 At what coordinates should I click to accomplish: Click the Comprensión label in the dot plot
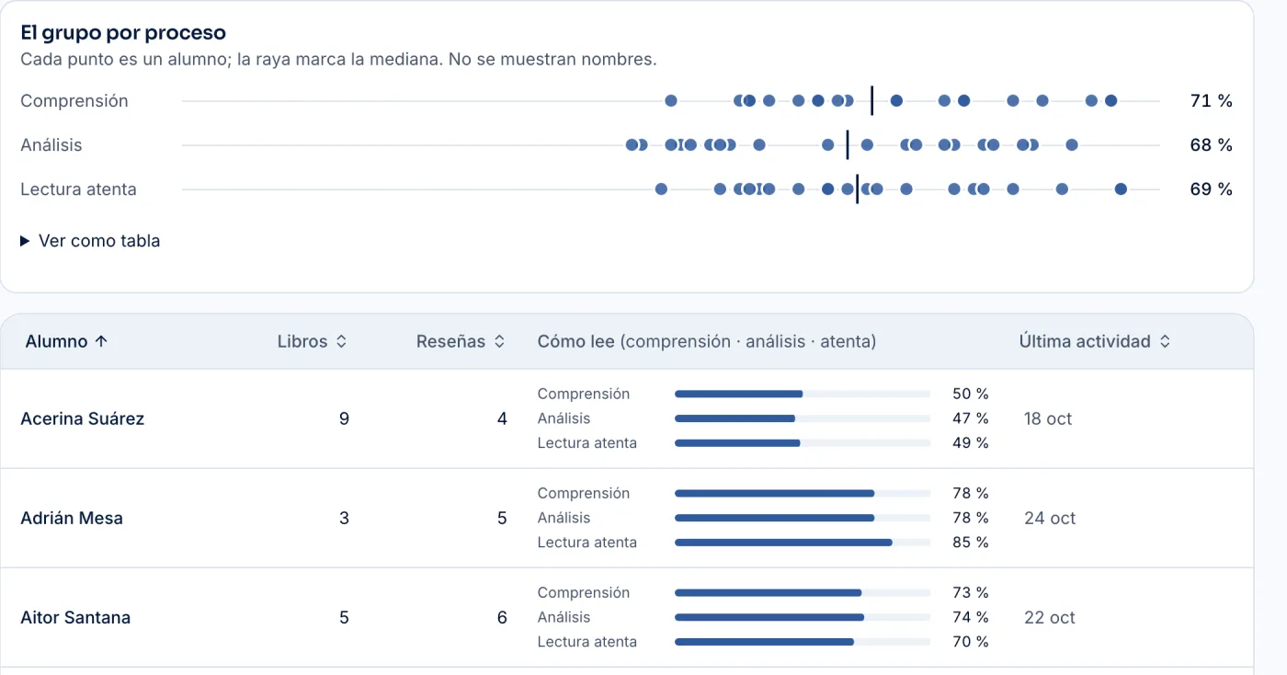pos(74,101)
